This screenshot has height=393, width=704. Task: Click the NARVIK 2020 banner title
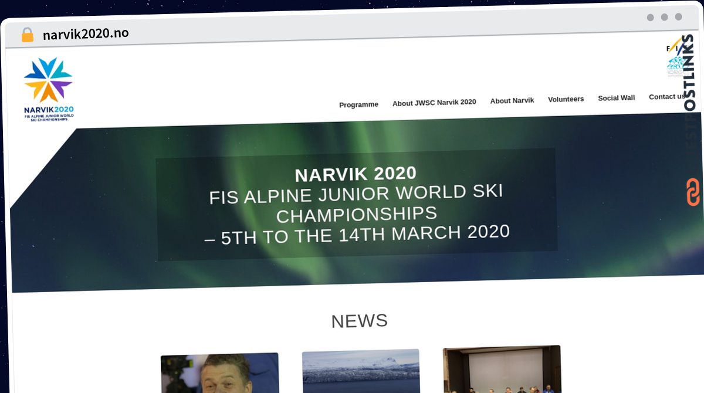tap(356, 174)
